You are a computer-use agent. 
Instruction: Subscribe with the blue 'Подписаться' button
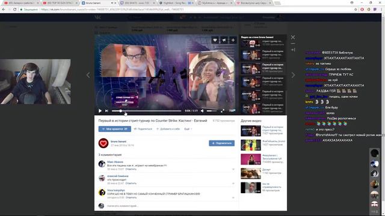pyautogui.click(x=222, y=143)
